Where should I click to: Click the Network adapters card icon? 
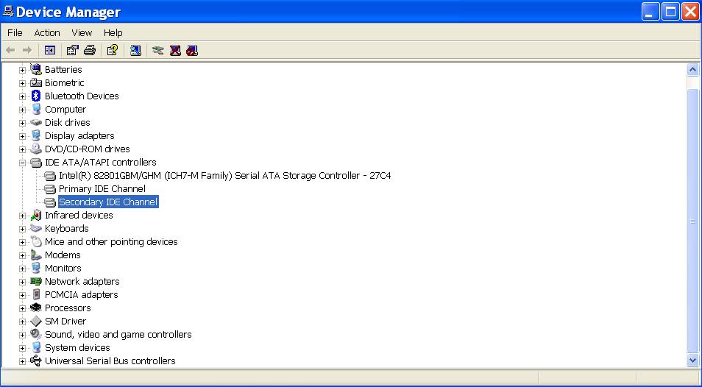36,281
